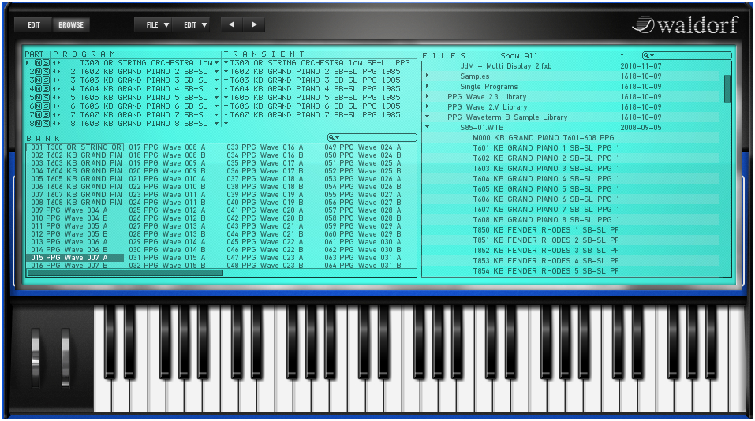The height and width of the screenshot is (421, 755).
Task: Select M000 KB GRAND PIANO T601-608
Action: 543,138
